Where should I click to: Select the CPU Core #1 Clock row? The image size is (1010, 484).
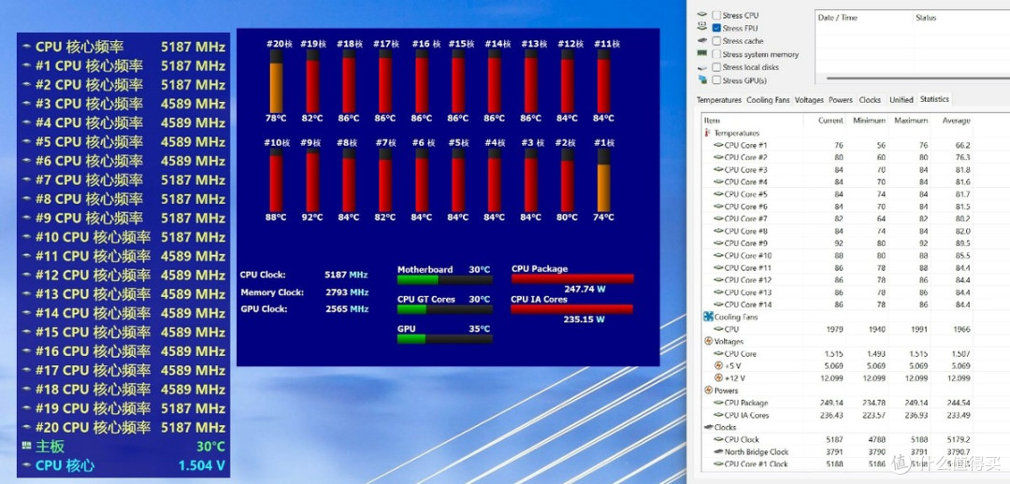(837, 464)
